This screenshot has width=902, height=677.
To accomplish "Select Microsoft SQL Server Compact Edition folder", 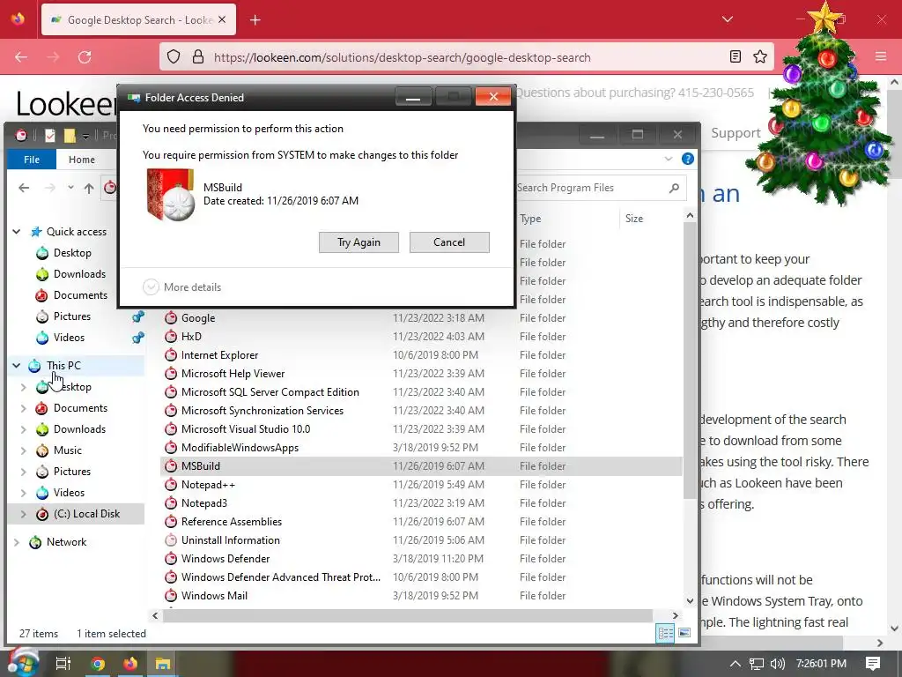I will [270, 392].
